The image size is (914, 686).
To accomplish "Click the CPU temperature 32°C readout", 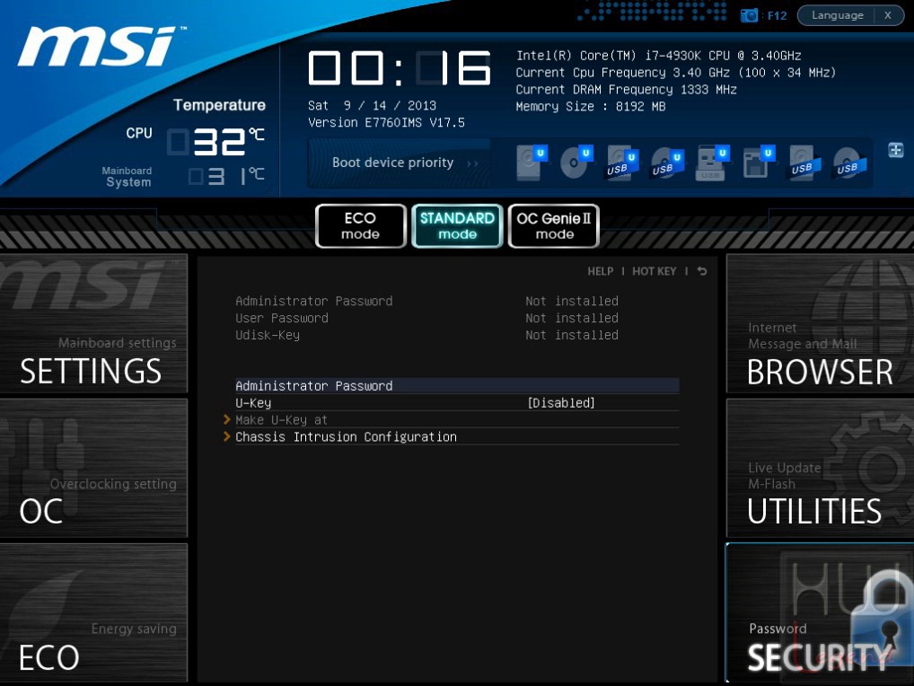I will 216,142.
